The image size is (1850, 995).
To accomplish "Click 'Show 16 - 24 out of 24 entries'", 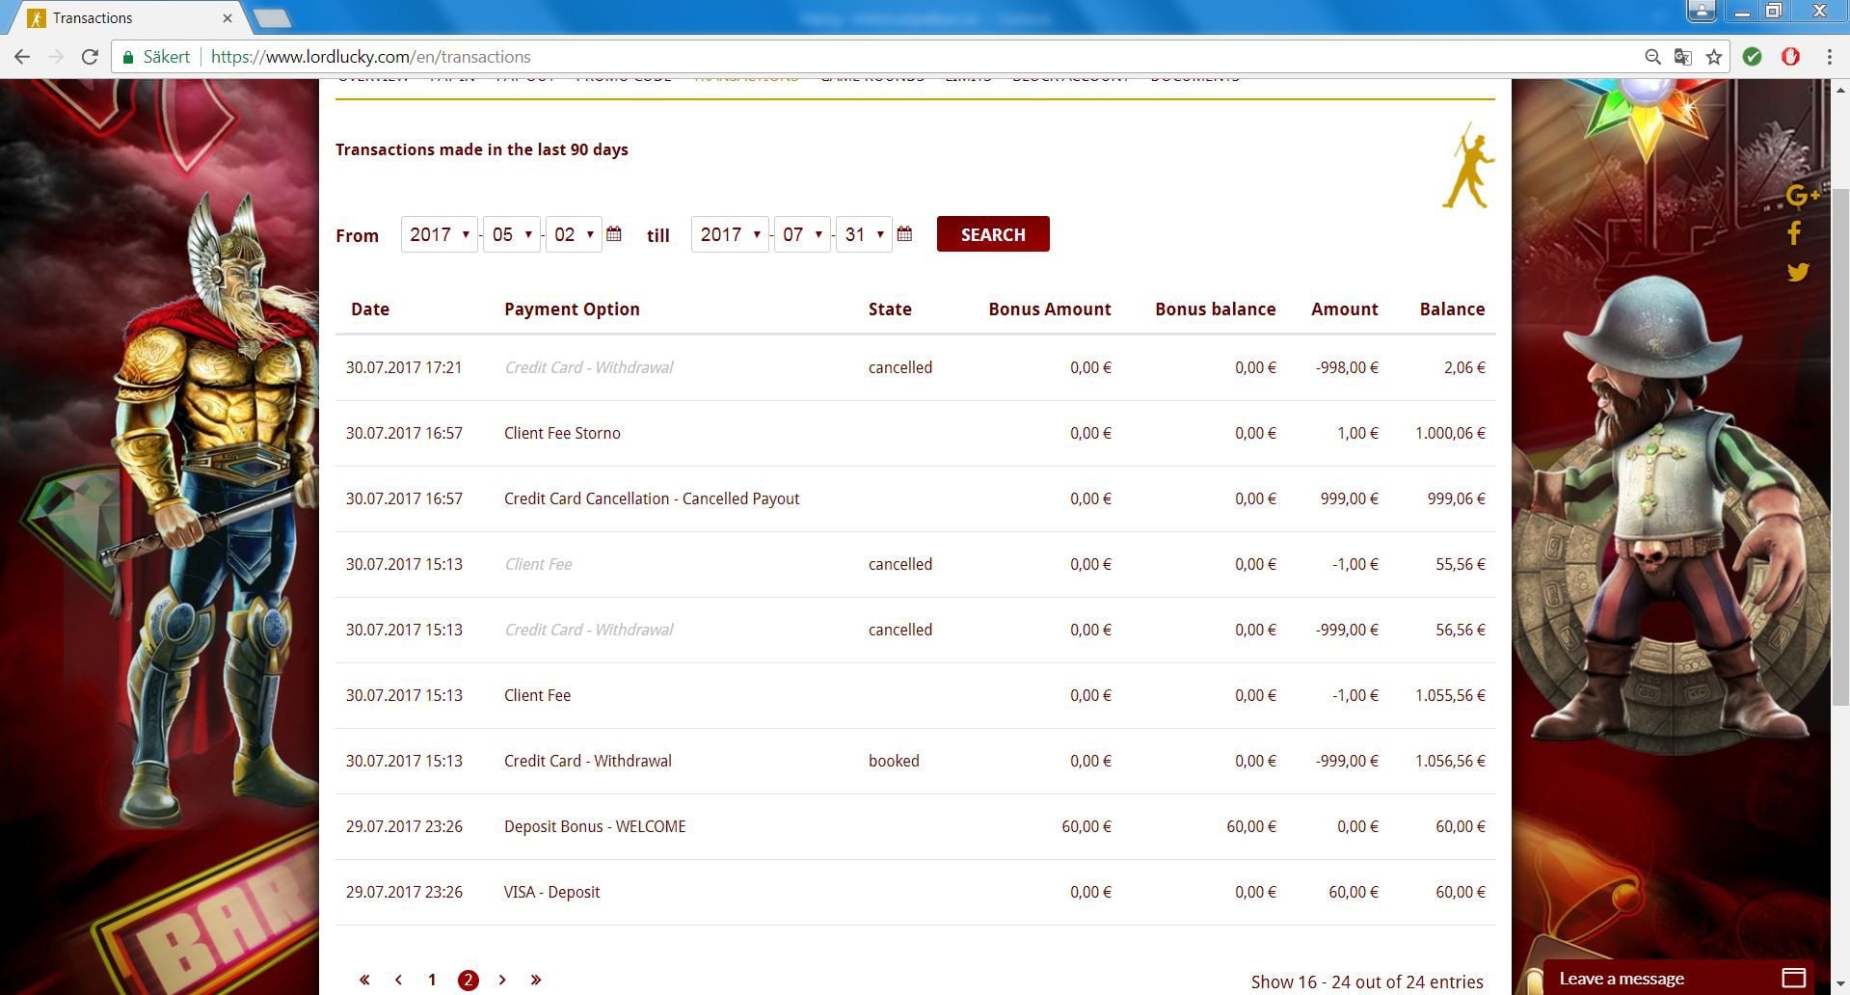I will [1367, 982].
